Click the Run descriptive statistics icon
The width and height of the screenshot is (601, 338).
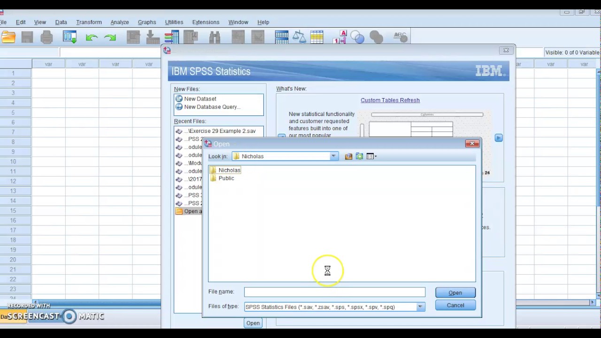(x=191, y=37)
